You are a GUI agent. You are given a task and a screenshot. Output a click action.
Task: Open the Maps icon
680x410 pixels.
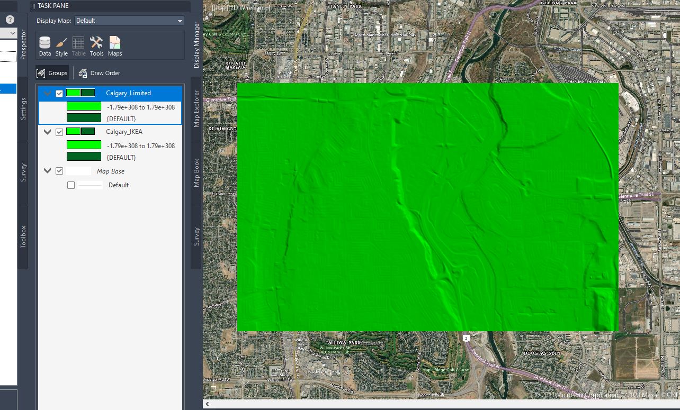pyautogui.click(x=114, y=43)
